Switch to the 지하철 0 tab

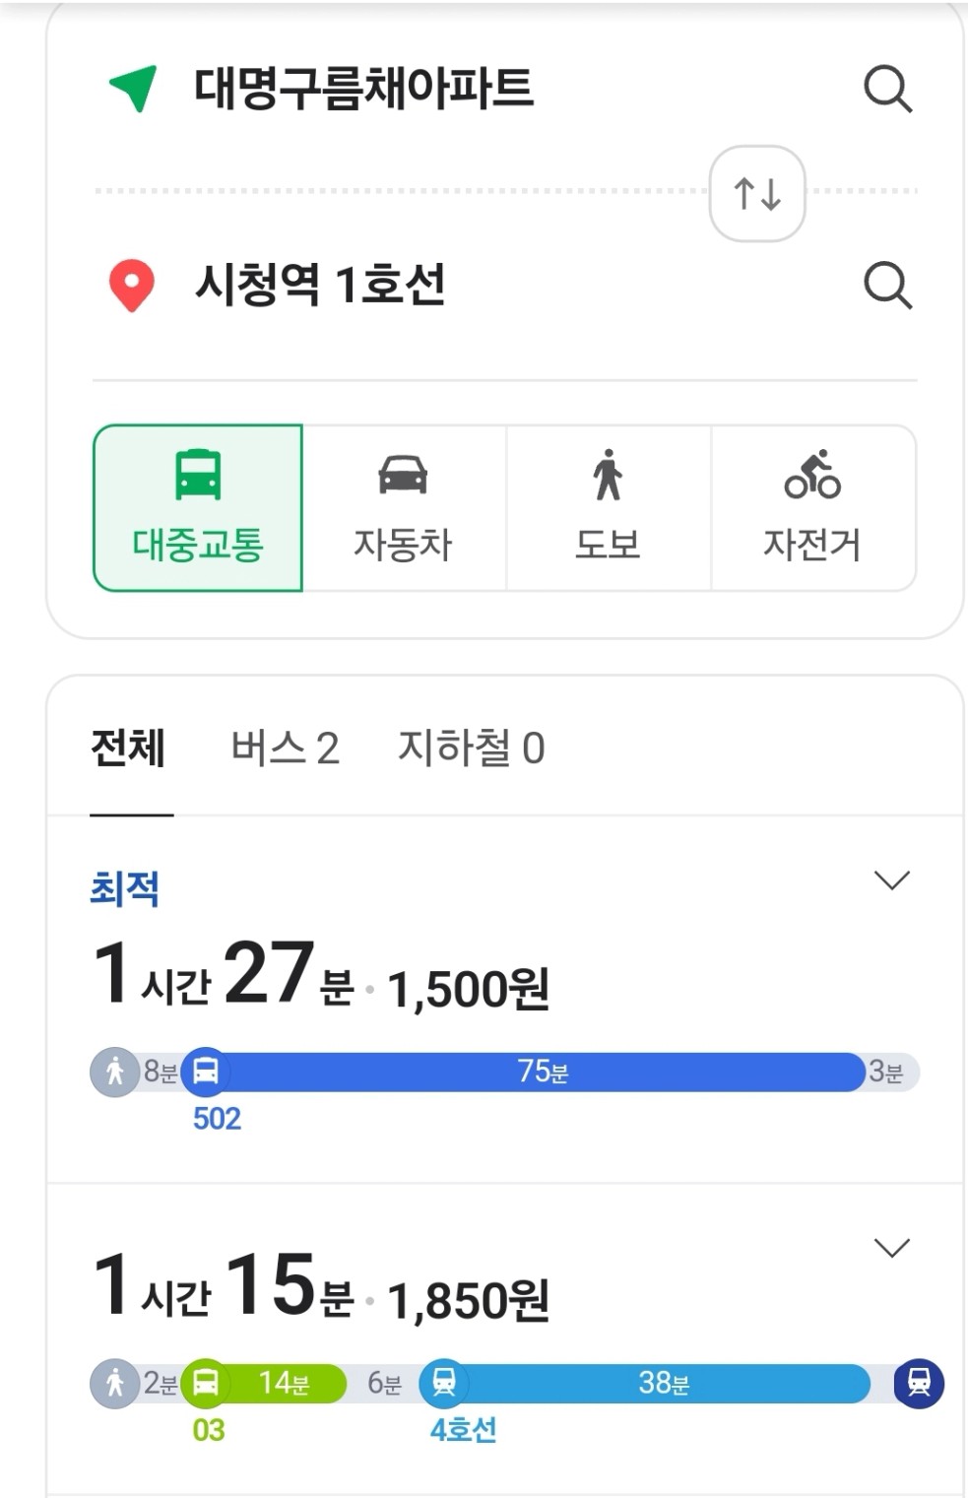(471, 749)
